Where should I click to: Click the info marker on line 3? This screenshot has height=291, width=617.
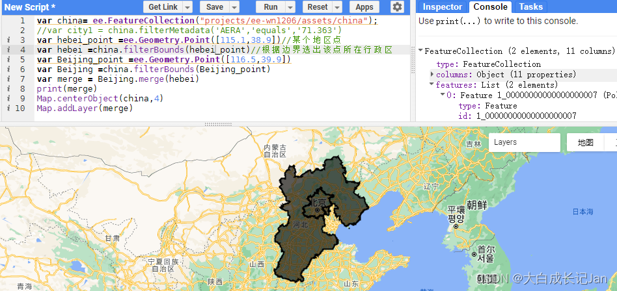(8, 40)
